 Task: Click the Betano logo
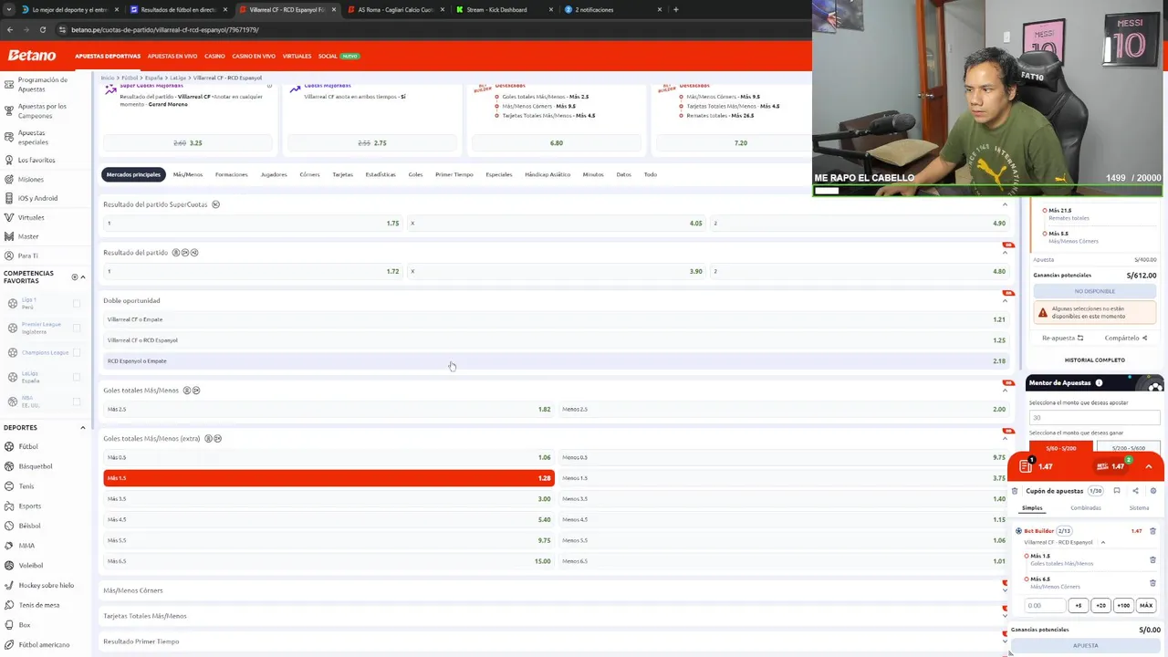tap(32, 56)
